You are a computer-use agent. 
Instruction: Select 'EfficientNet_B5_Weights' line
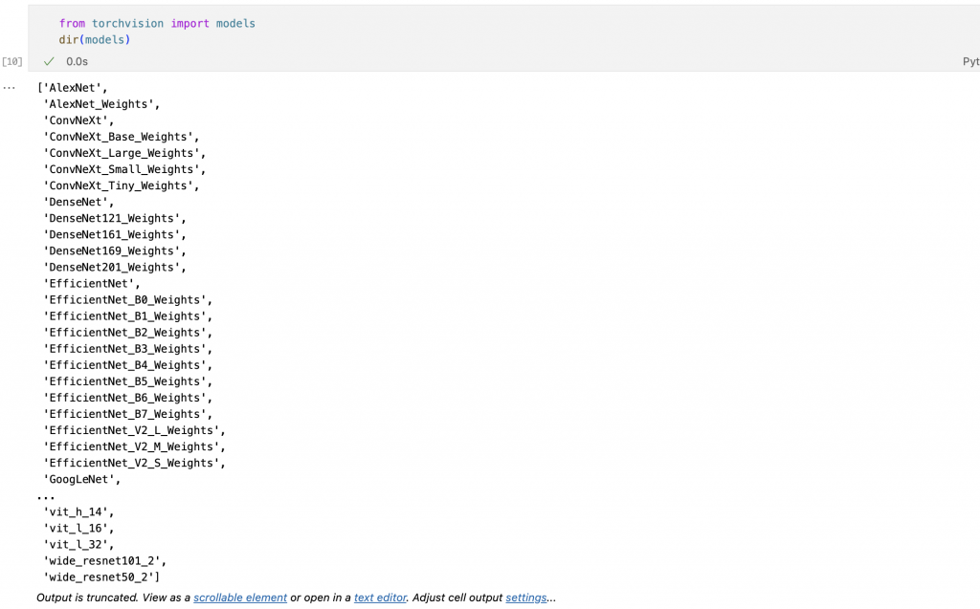(127, 381)
